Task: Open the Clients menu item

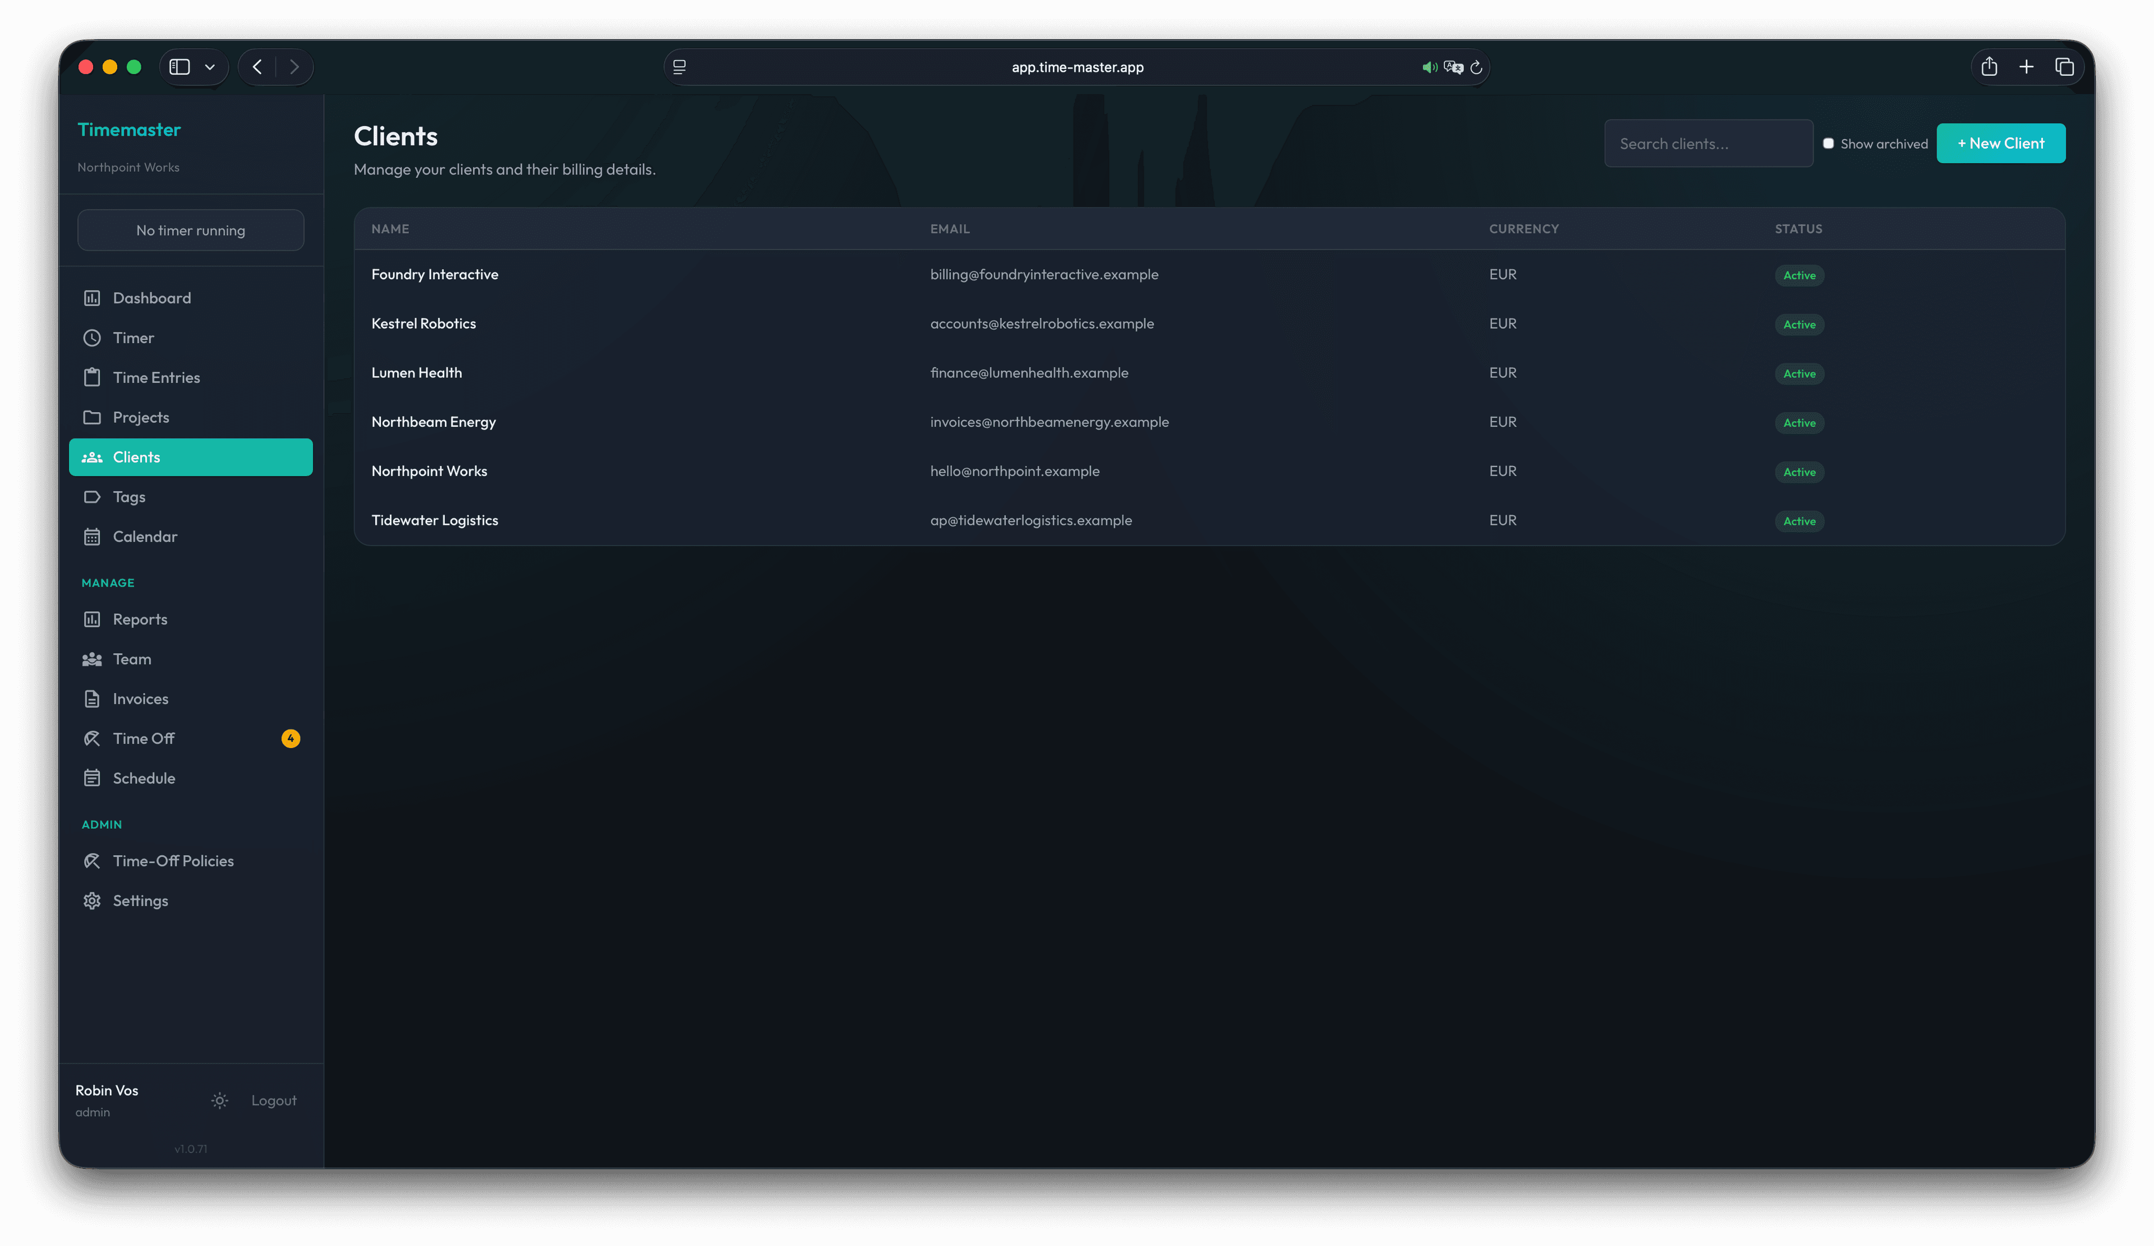Action: point(191,457)
